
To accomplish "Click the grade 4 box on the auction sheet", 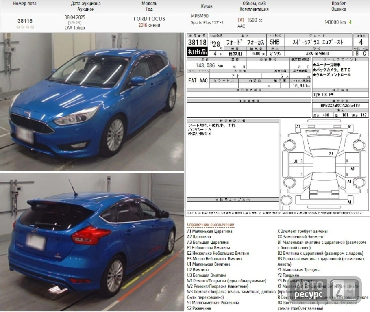I will (x=361, y=42).
